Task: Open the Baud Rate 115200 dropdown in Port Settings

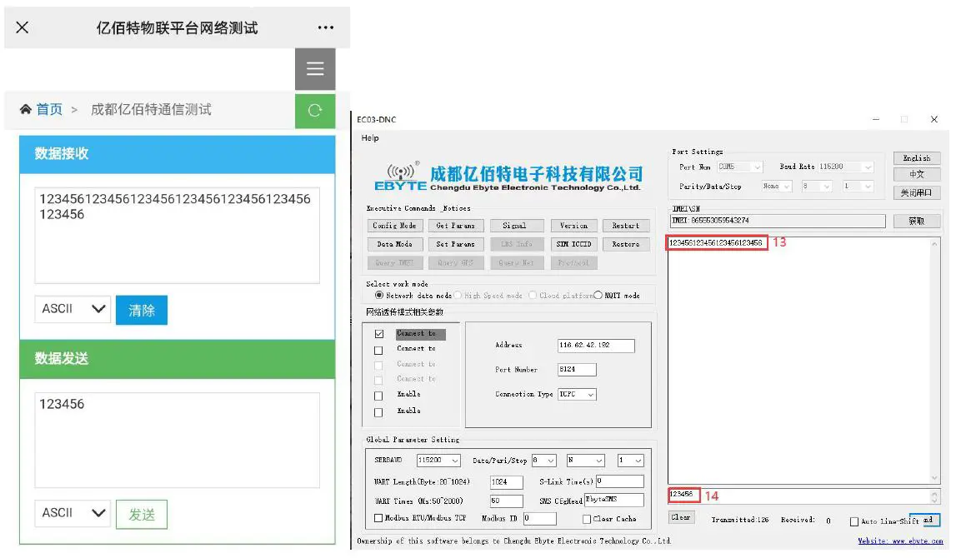Action: 845,167
